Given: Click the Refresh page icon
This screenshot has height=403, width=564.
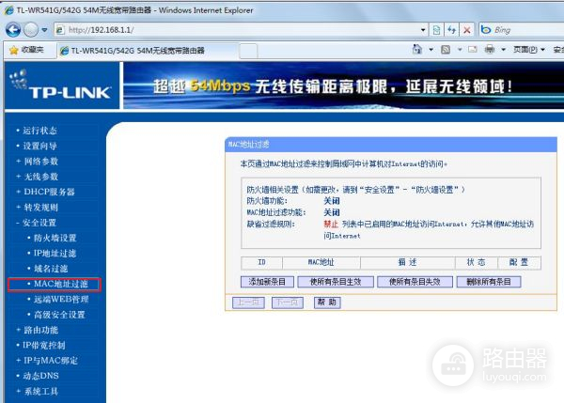Looking at the screenshot, I should (450, 29).
